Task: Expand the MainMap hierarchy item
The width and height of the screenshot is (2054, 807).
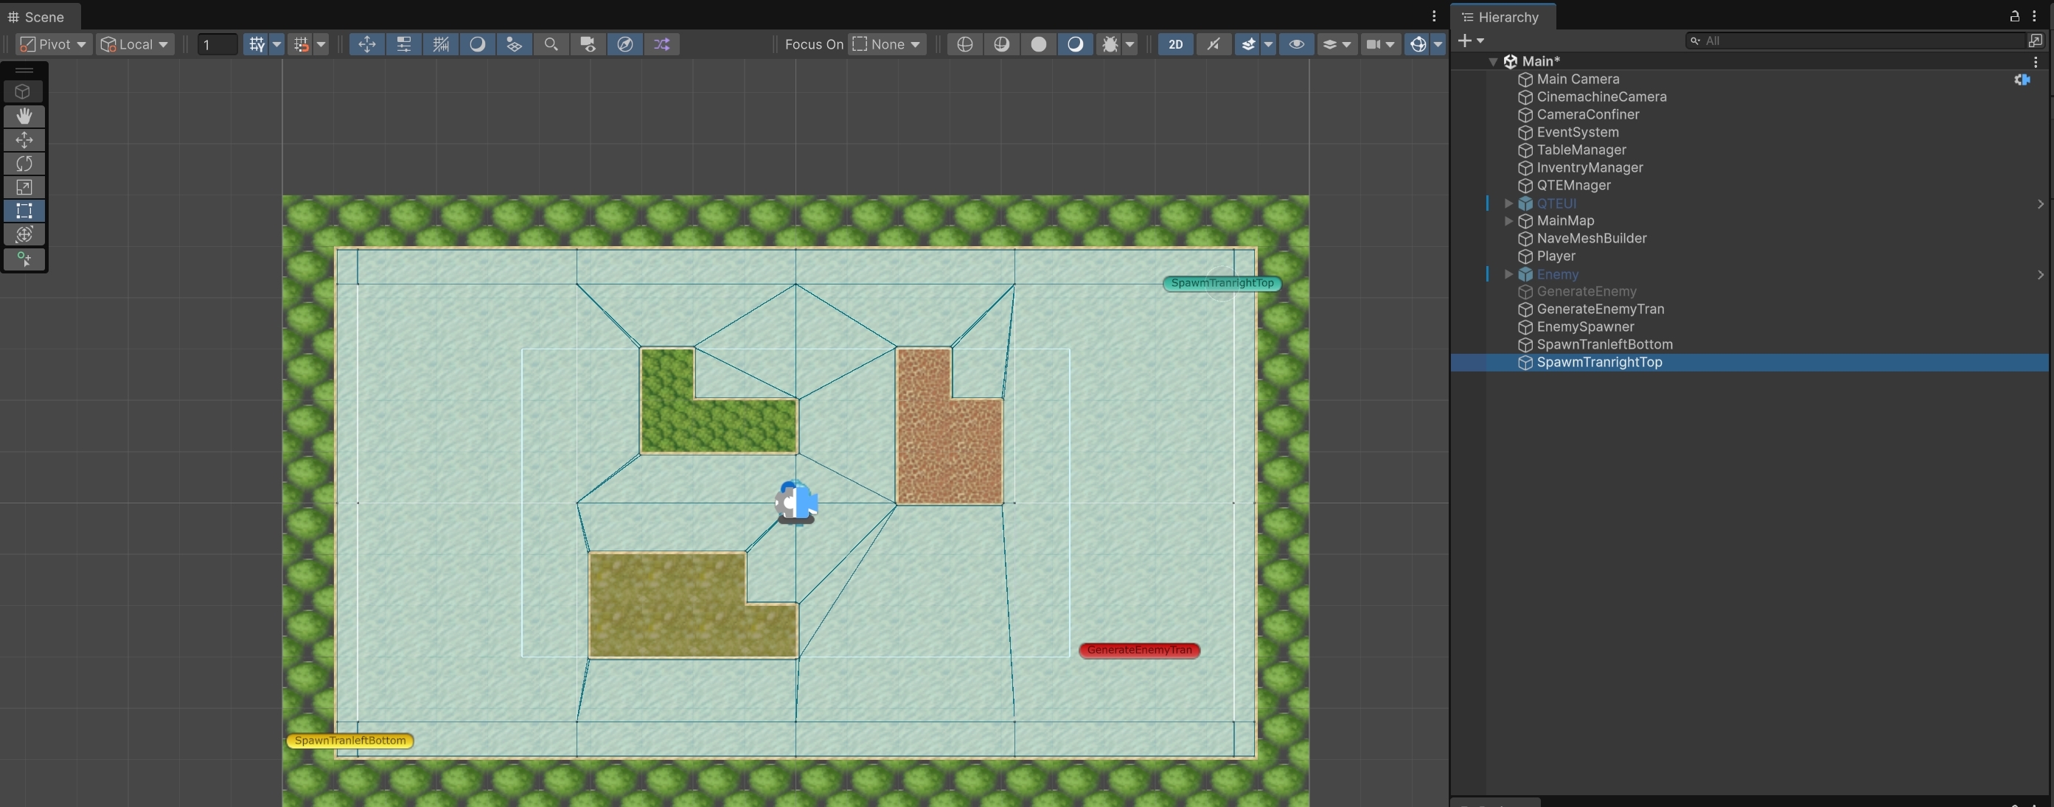Action: pos(1508,221)
